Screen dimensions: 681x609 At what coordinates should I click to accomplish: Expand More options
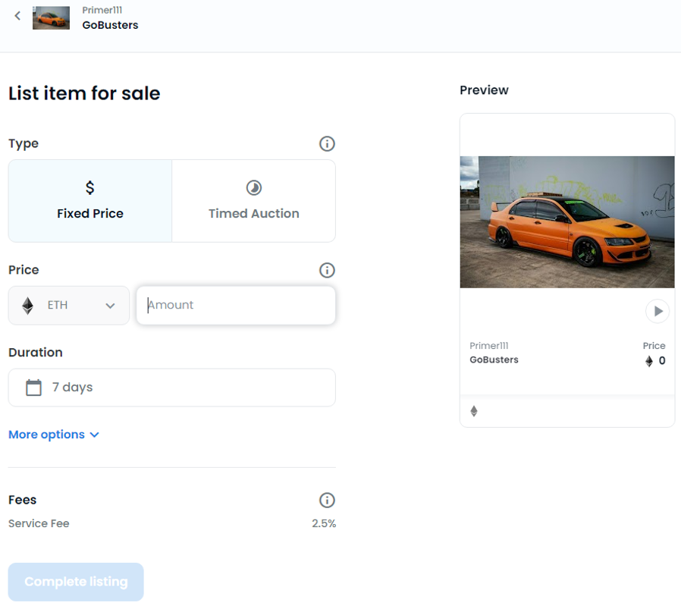[54, 435]
